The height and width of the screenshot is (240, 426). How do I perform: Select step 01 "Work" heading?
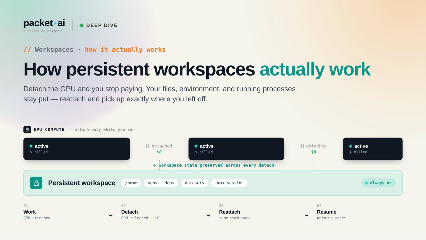[x=30, y=212]
